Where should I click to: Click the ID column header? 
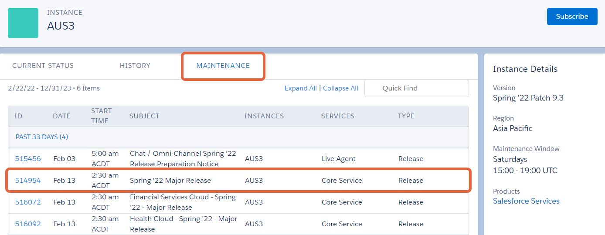18,116
